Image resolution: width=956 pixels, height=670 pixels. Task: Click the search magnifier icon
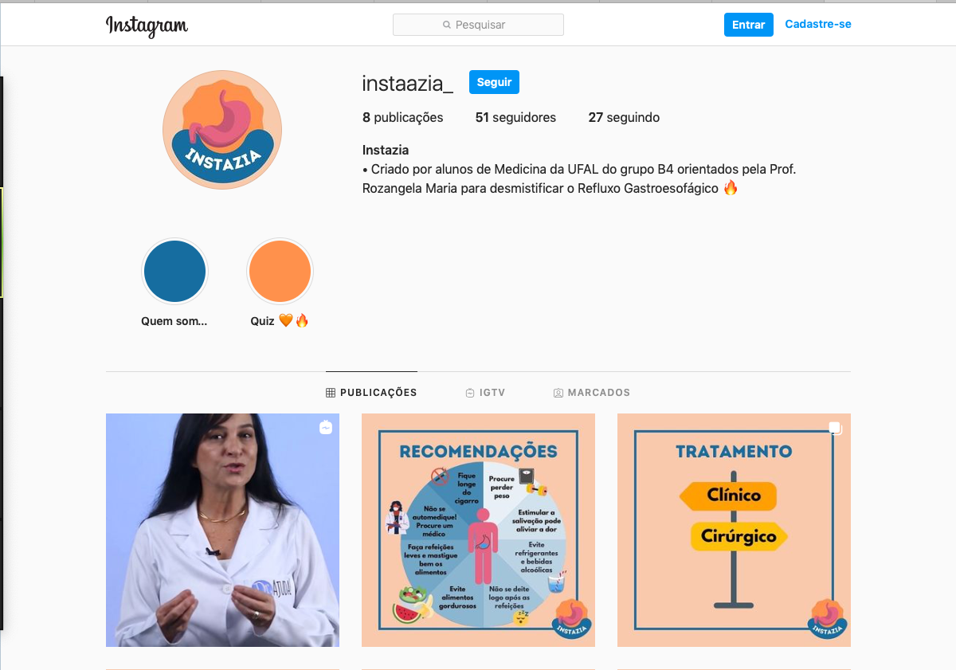447,25
